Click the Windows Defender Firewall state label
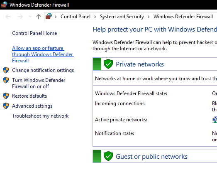 [131, 93]
